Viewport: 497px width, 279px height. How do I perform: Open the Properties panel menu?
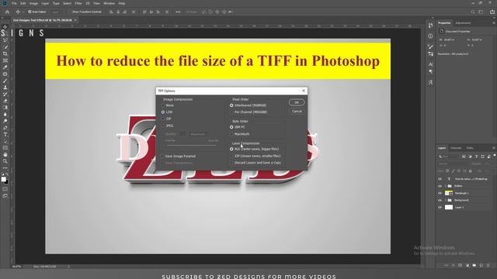coord(494,22)
